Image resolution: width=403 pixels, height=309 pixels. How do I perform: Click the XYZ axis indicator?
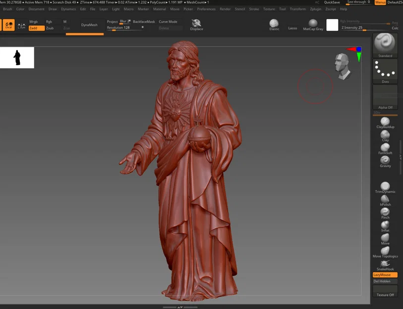(x=355, y=54)
